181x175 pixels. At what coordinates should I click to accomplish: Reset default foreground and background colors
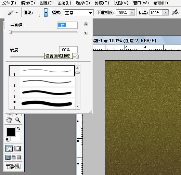click(8, 140)
